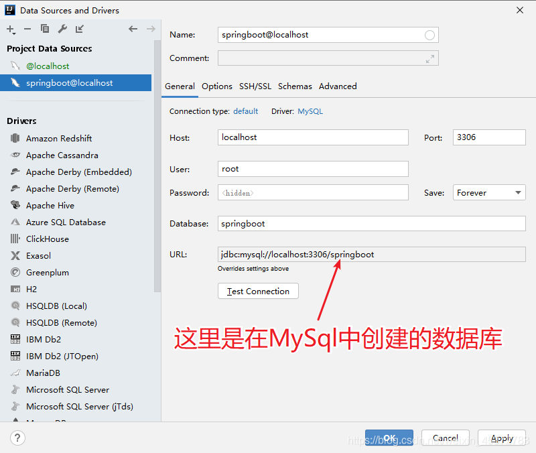Click the H2 driver icon
The height and width of the screenshot is (453, 536).
point(15,289)
